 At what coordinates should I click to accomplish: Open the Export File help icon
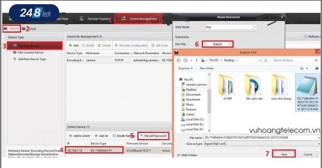(x=317, y=68)
